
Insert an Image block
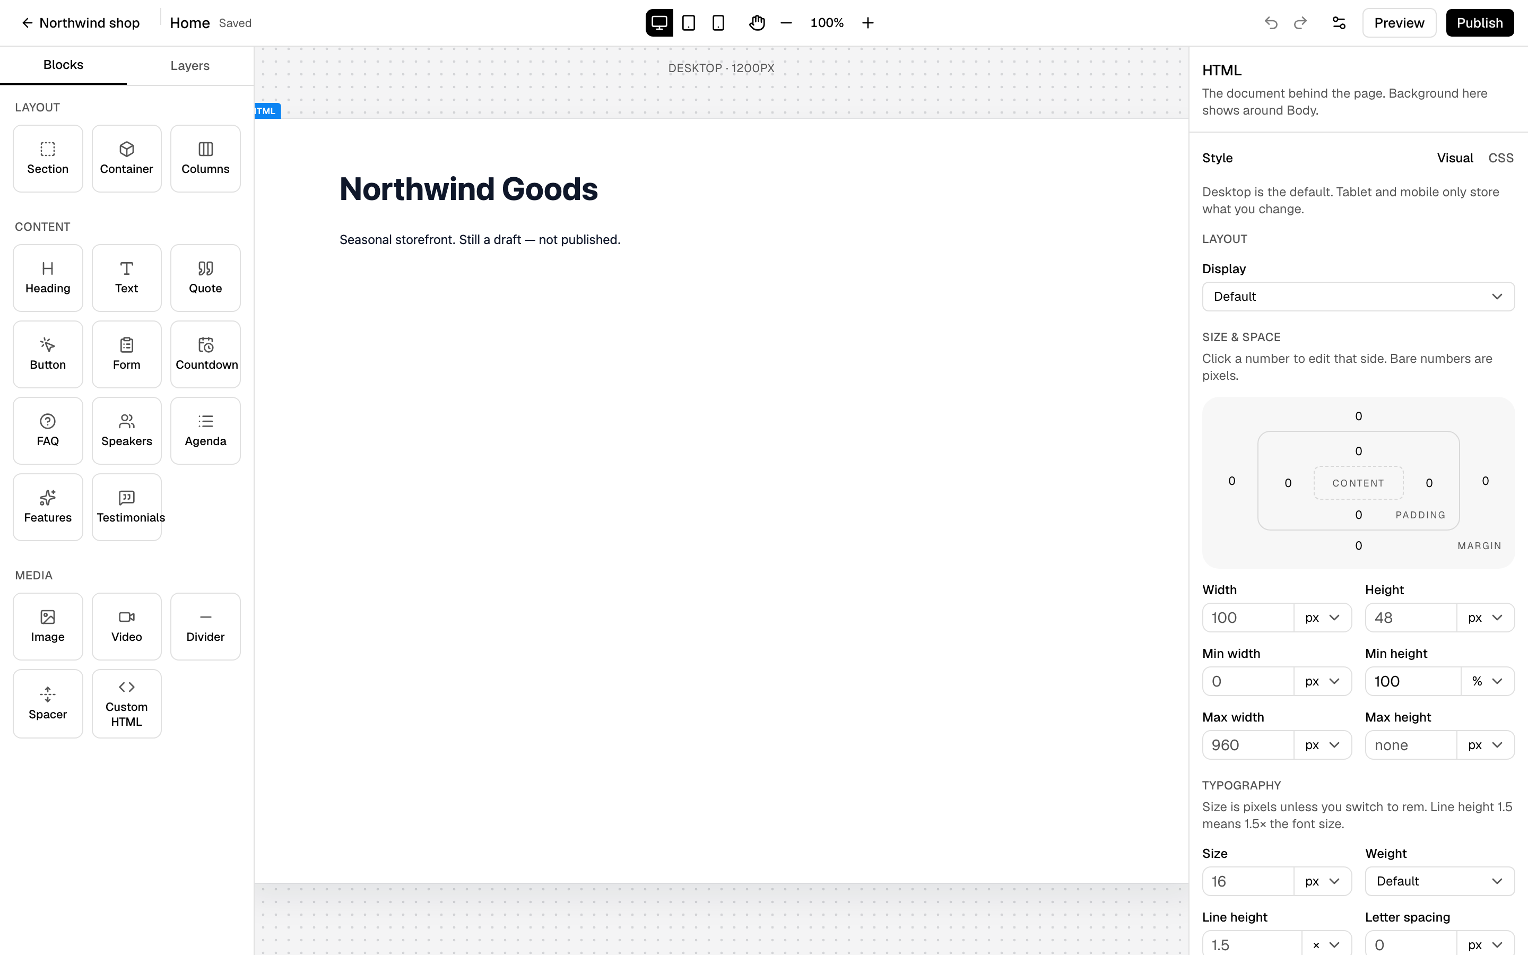point(48,627)
